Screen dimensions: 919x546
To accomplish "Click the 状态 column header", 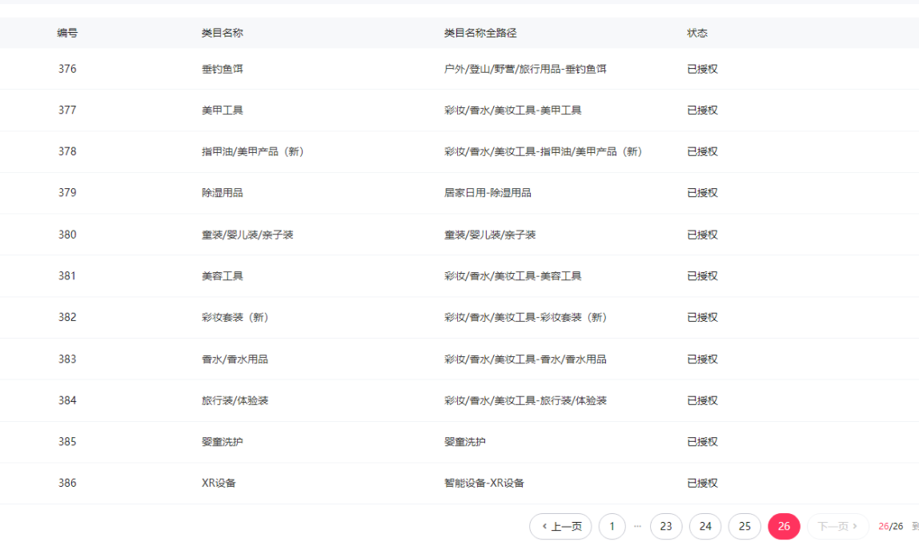I will (x=697, y=33).
